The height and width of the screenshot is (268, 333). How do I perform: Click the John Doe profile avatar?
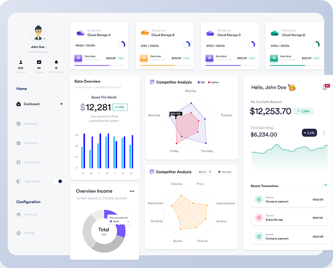tap(38, 32)
